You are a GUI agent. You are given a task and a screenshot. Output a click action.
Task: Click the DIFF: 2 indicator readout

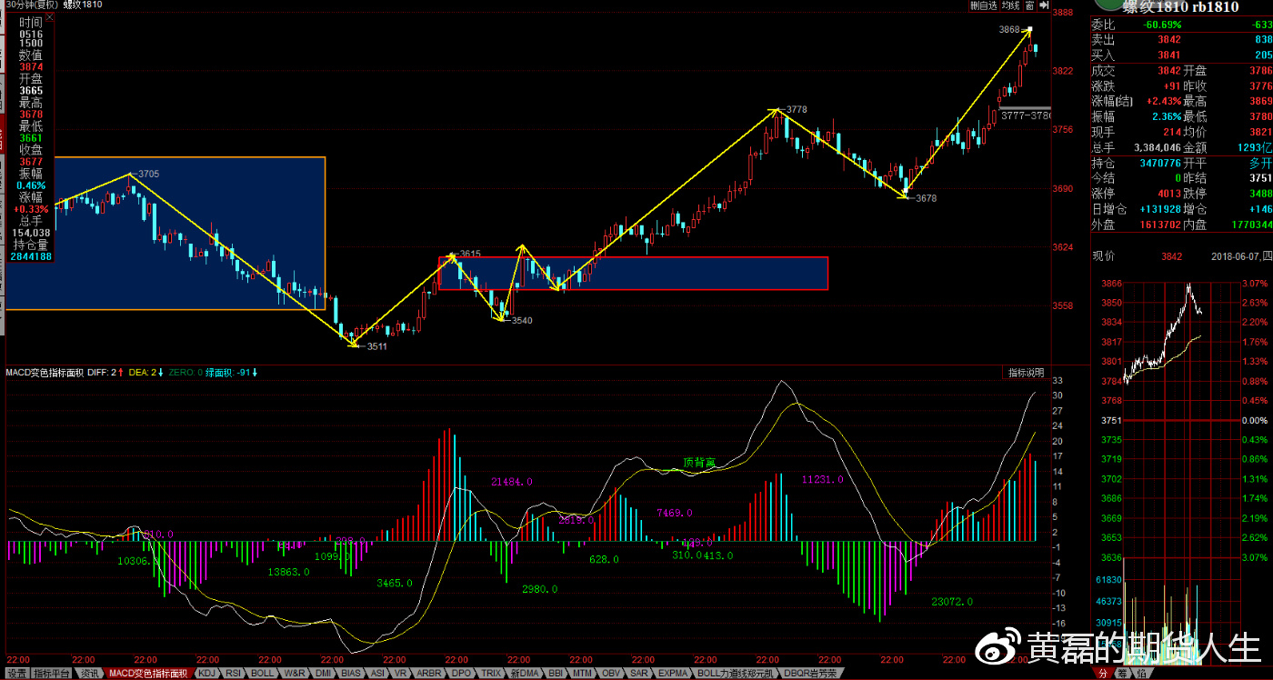click(105, 373)
